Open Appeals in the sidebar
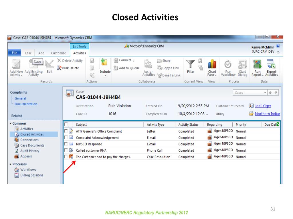 coord(26,156)
